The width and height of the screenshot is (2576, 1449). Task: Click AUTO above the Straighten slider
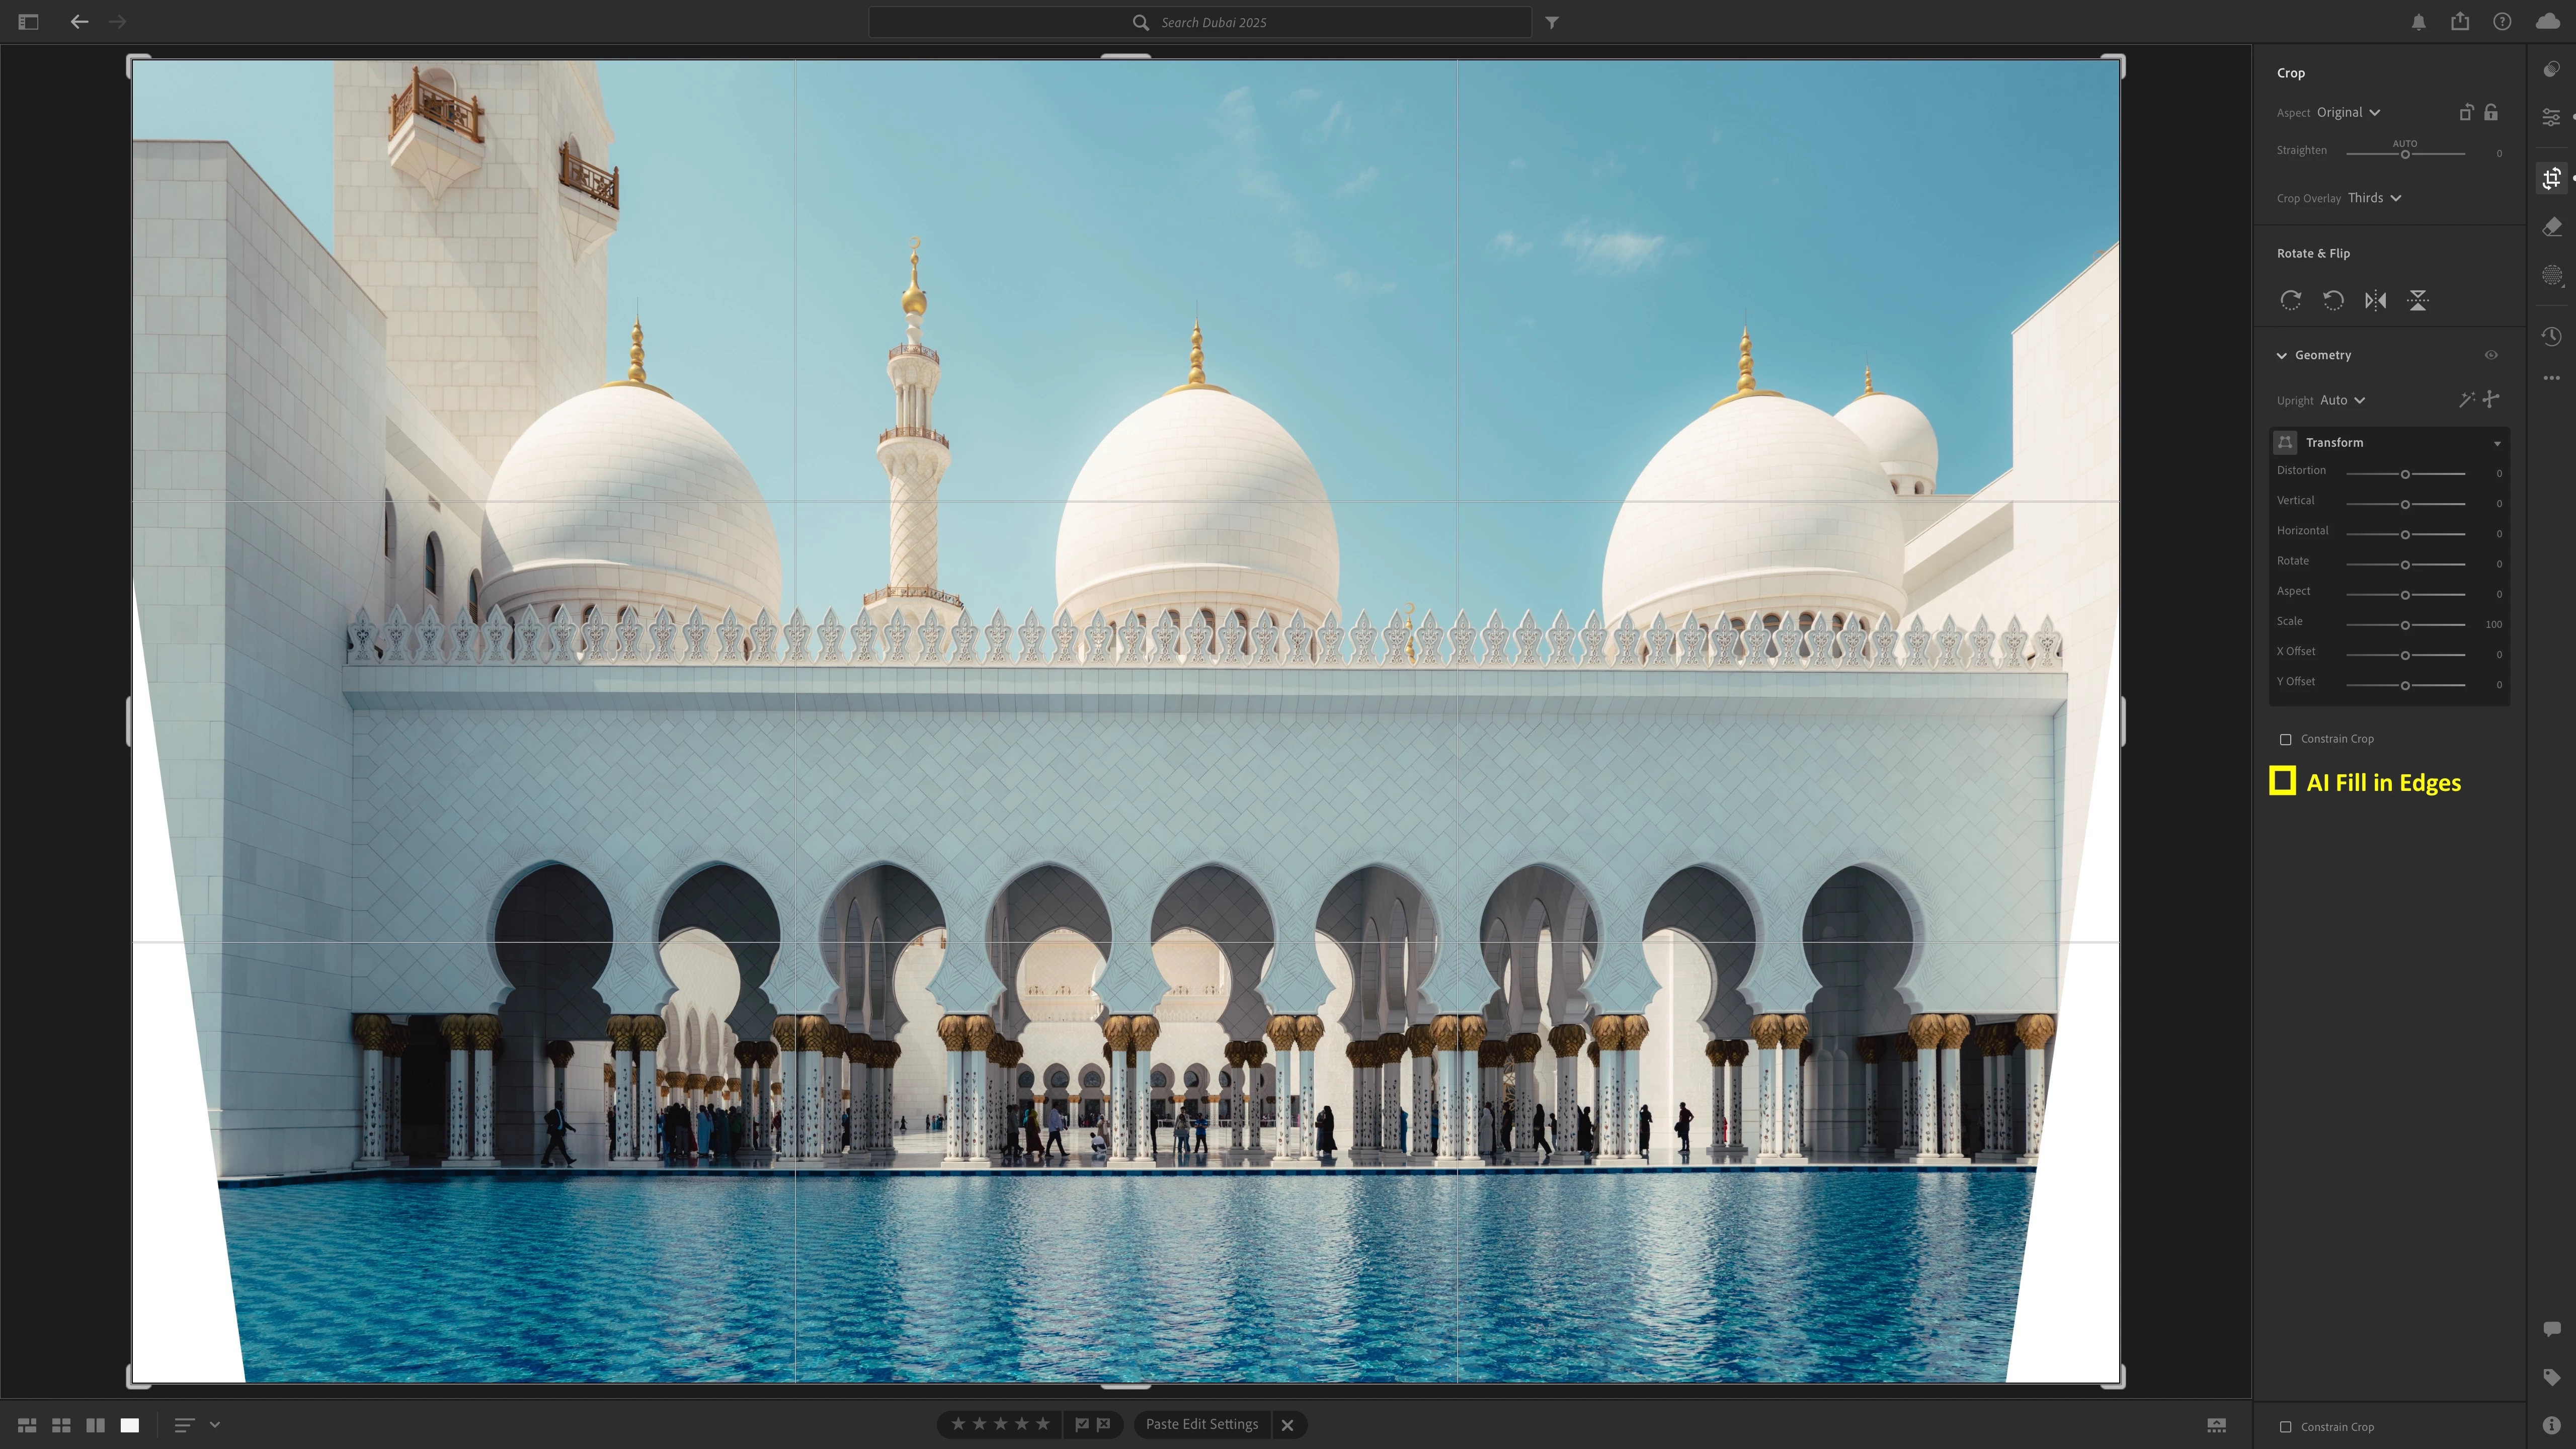pos(2405,143)
